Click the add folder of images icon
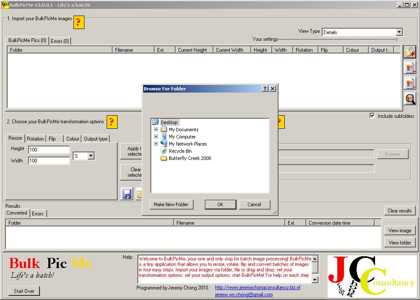 (410, 52)
